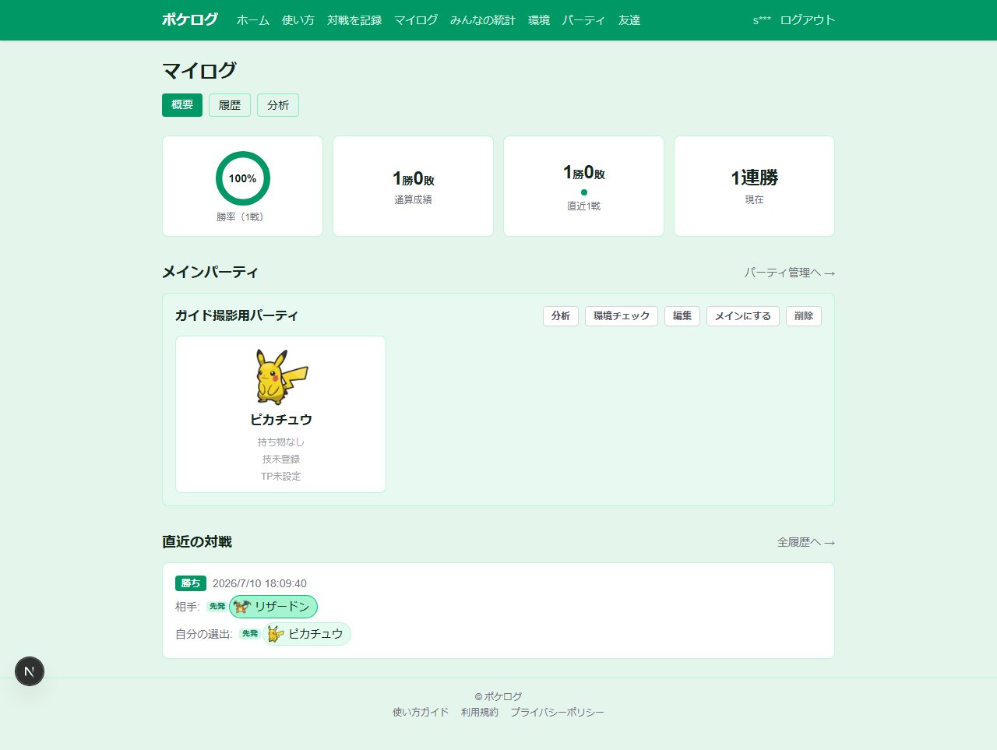Open みんなの統計 nav item
997x750 pixels.
[483, 20]
